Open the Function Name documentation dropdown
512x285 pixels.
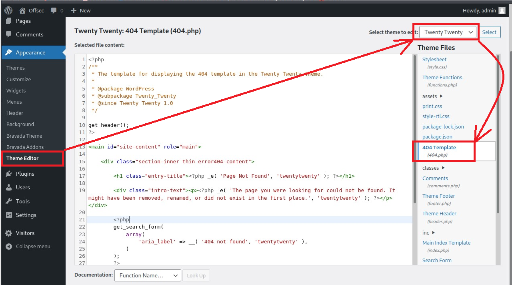[148, 275]
